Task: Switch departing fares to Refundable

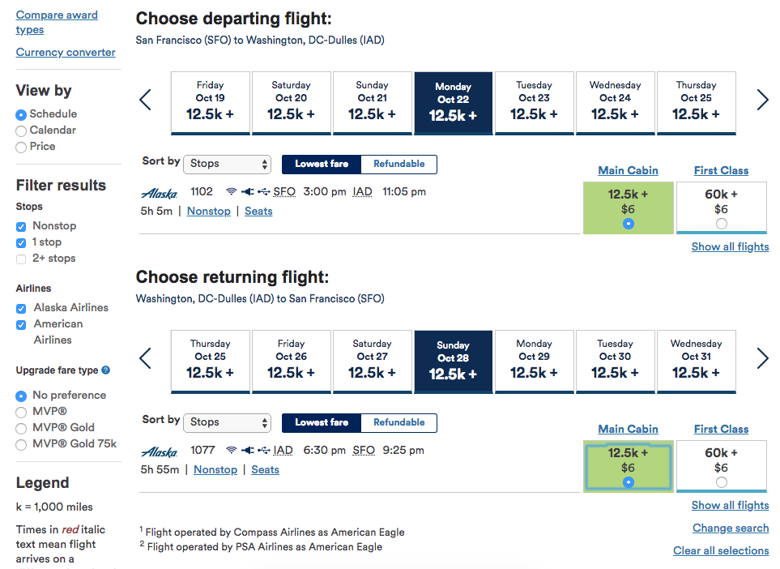Action: [399, 164]
